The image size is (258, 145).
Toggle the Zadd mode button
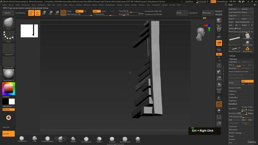click(x=97, y=11)
